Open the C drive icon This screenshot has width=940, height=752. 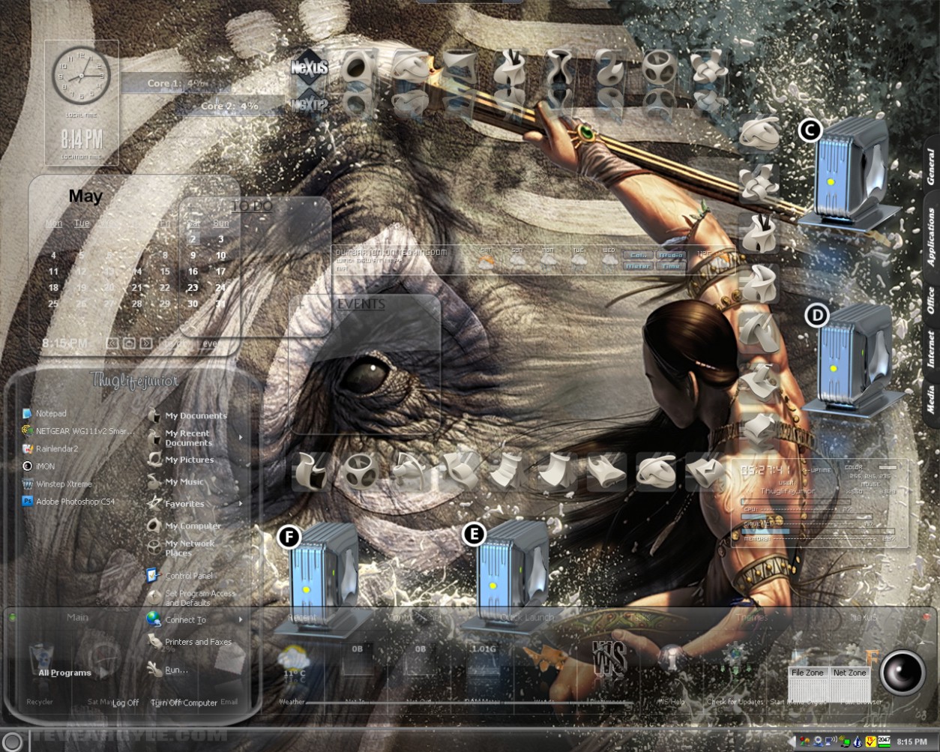click(851, 172)
